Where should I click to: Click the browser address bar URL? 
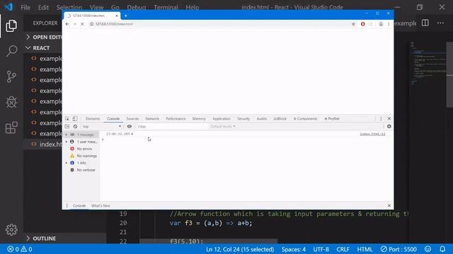point(115,24)
